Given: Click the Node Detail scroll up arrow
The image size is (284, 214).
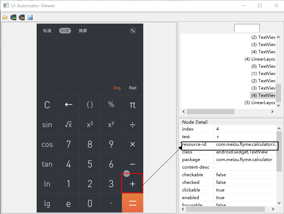Looking at the screenshot, I should coord(279,128).
